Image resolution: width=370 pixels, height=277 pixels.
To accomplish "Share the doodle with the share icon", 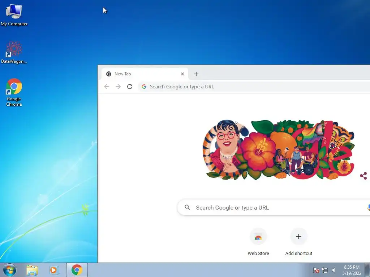I will point(363,176).
